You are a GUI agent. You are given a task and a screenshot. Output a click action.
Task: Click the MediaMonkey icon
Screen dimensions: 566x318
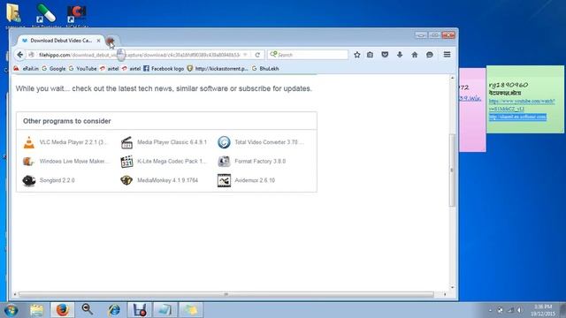tap(126, 180)
